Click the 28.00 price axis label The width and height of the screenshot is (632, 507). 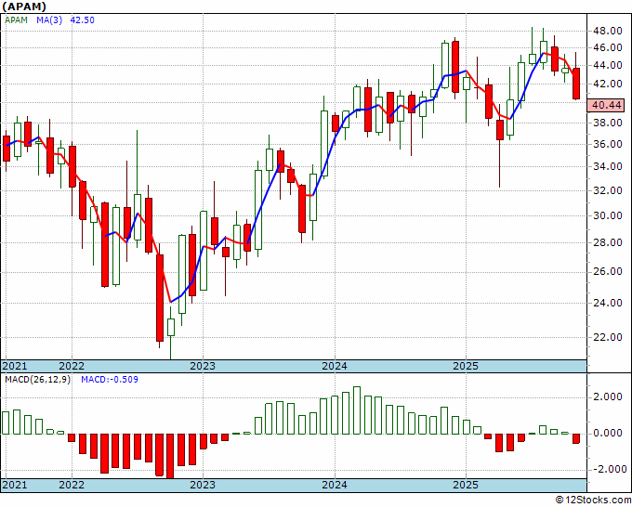pyautogui.click(x=607, y=242)
